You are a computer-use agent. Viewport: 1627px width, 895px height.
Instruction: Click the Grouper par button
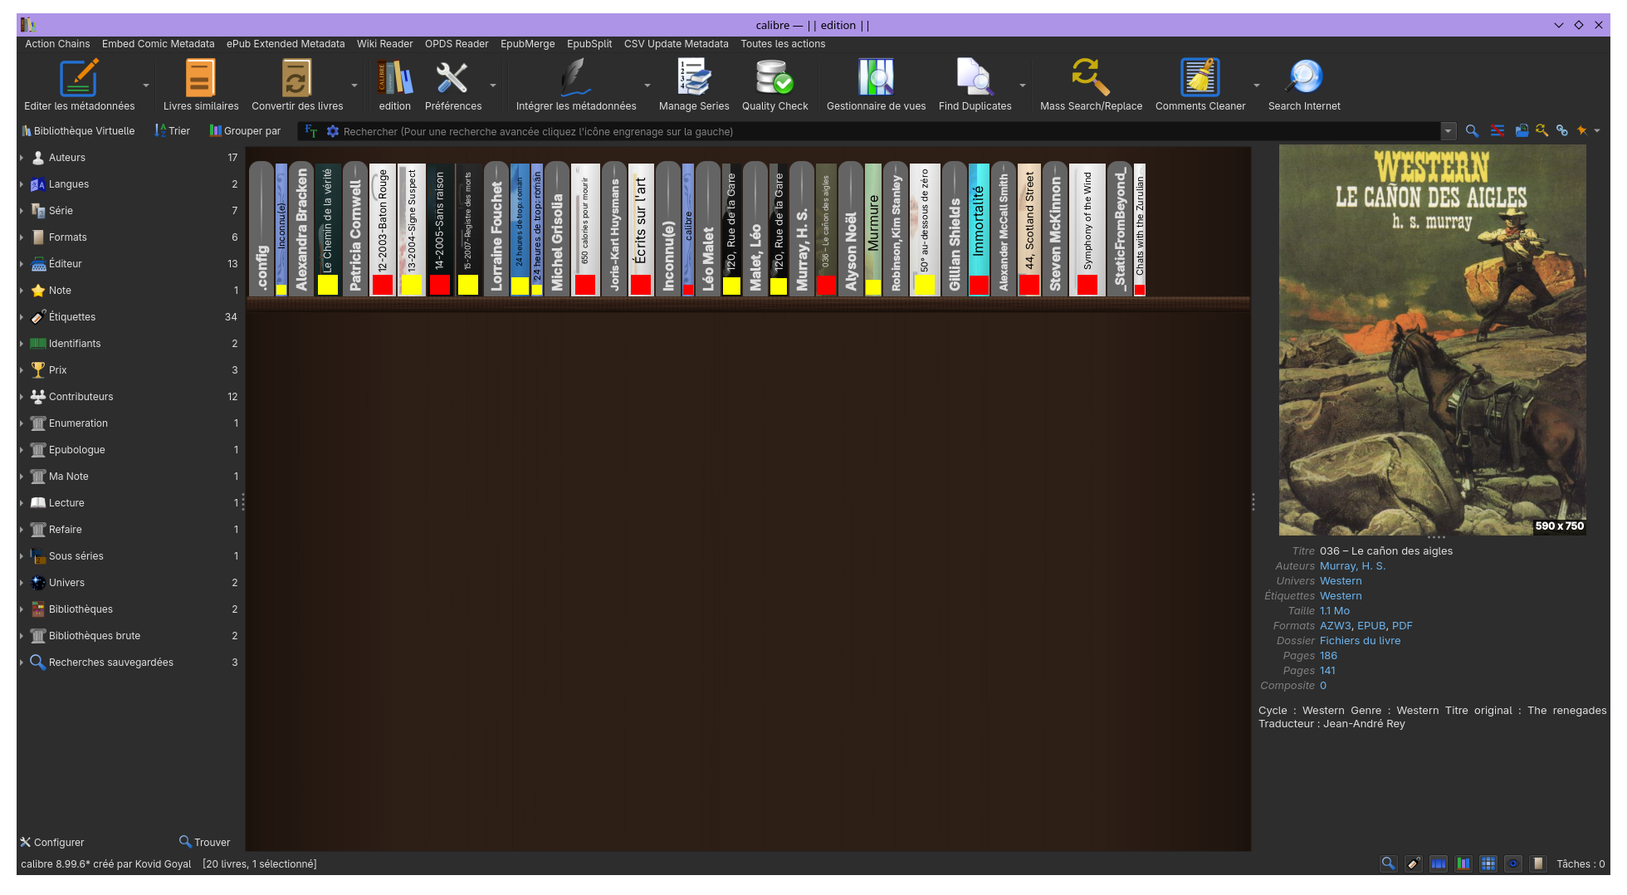pos(245,131)
